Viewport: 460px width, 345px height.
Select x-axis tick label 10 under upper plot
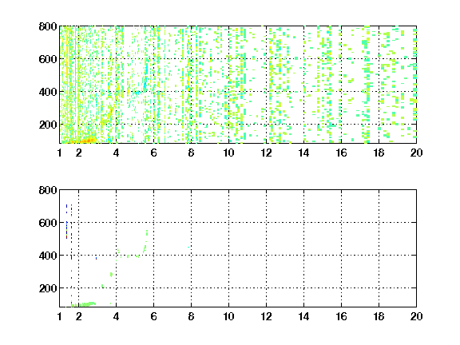[x=228, y=153]
